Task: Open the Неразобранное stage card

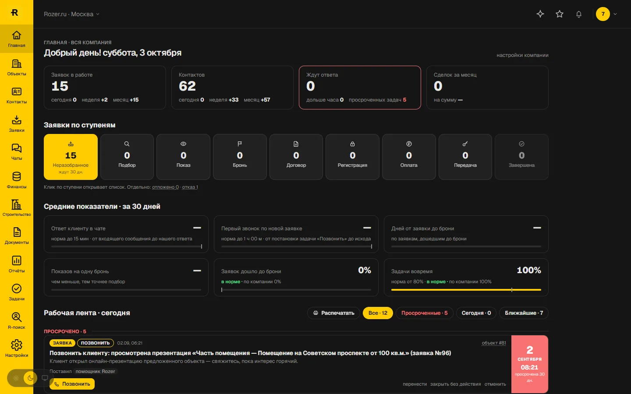Action: click(x=71, y=157)
